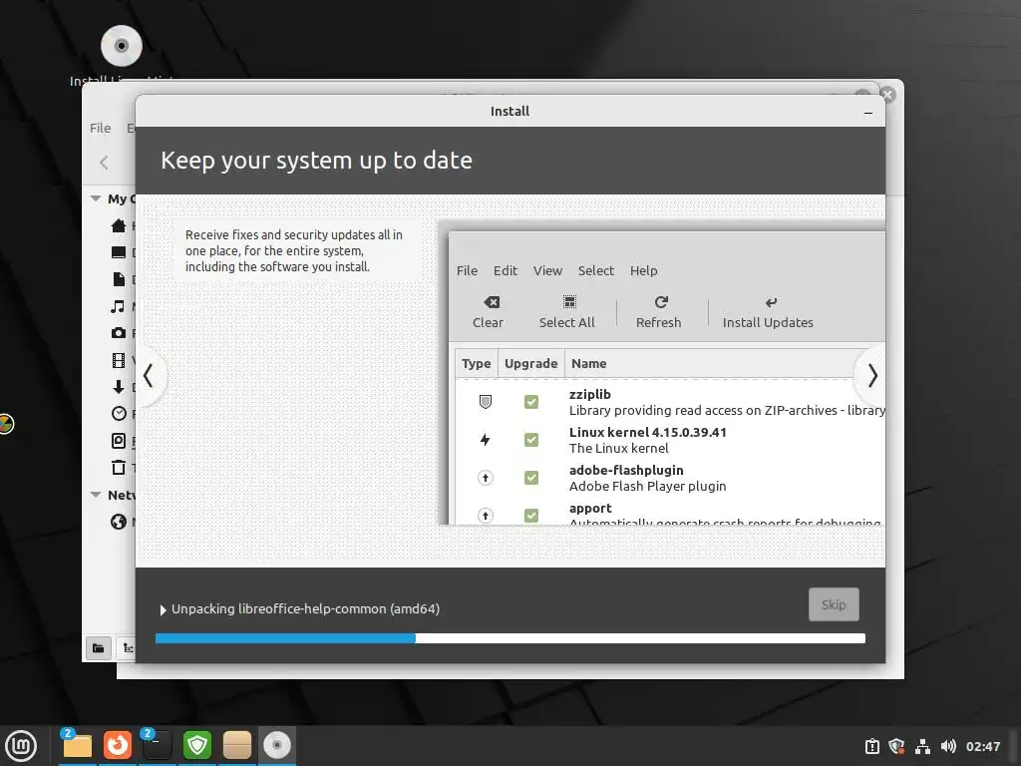Viewport: 1021px width, 766px height.
Task: Select the Pictures camera icon in sidebar
Action: pos(119,333)
